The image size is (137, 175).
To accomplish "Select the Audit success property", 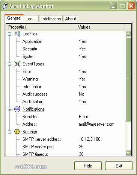I will (x=35, y=94).
